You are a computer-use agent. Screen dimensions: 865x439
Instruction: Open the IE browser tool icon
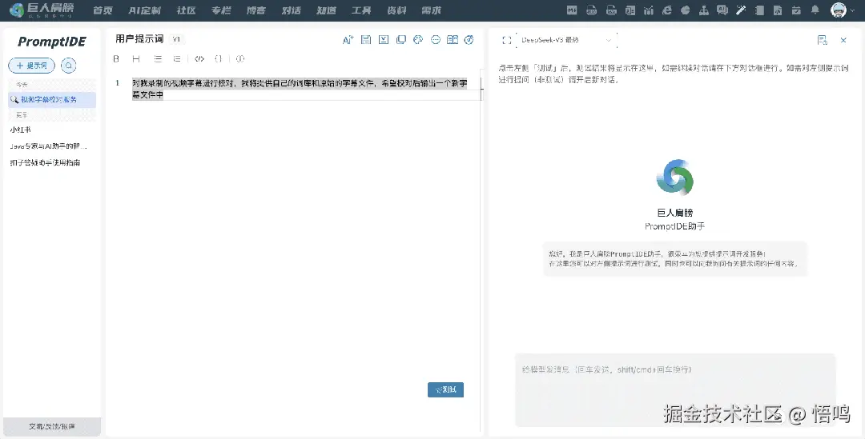(x=667, y=10)
